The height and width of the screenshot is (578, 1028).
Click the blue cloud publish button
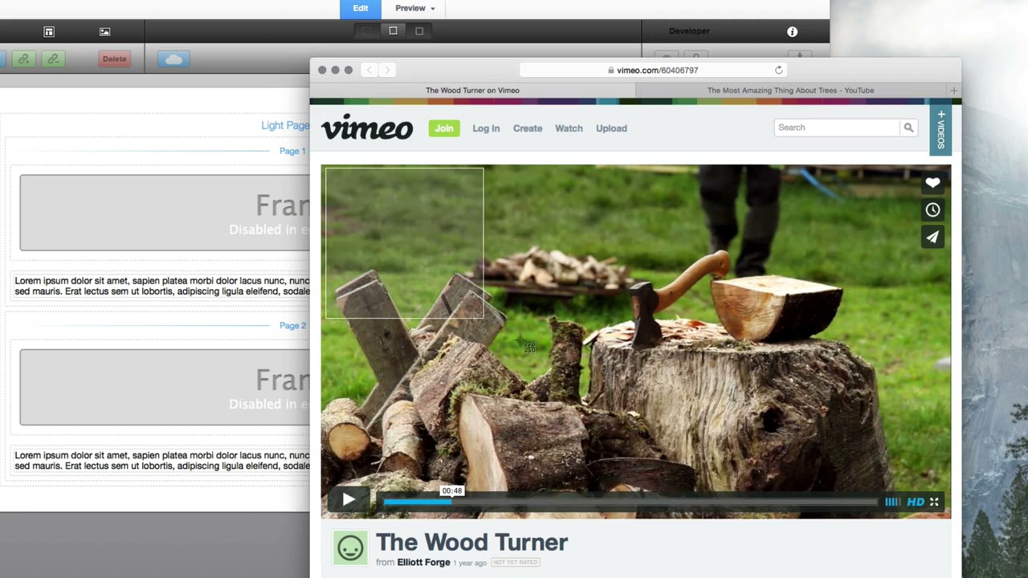(174, 59)
